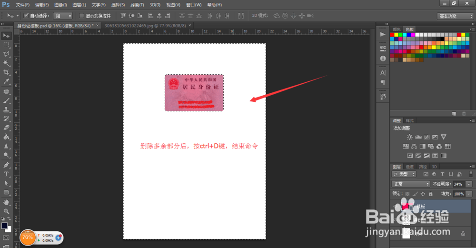Open the Layers panel flyout menu
Viewport: 476px width, 248px height.
(x=472, y=167)
